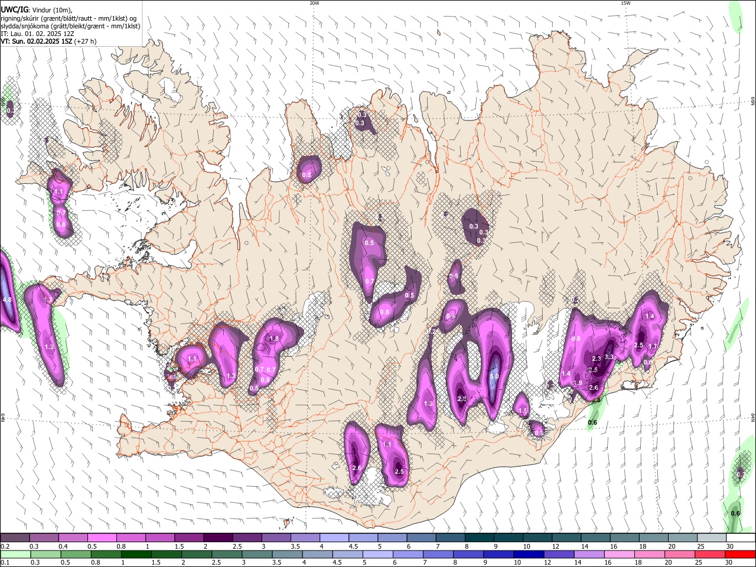Click the '20W' longitude label

(314, 3)
